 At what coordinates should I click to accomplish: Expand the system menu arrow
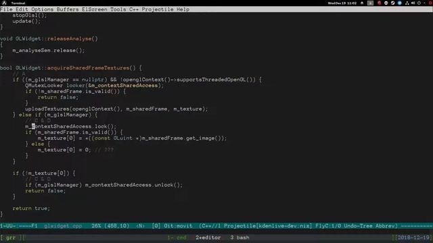pos(425,3)
